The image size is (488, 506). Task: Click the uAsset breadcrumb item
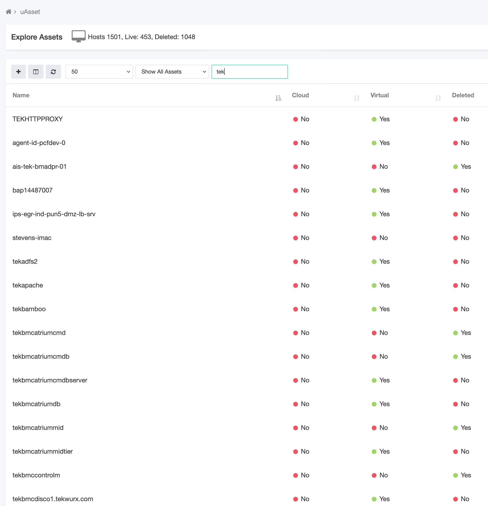click(30, 12)
